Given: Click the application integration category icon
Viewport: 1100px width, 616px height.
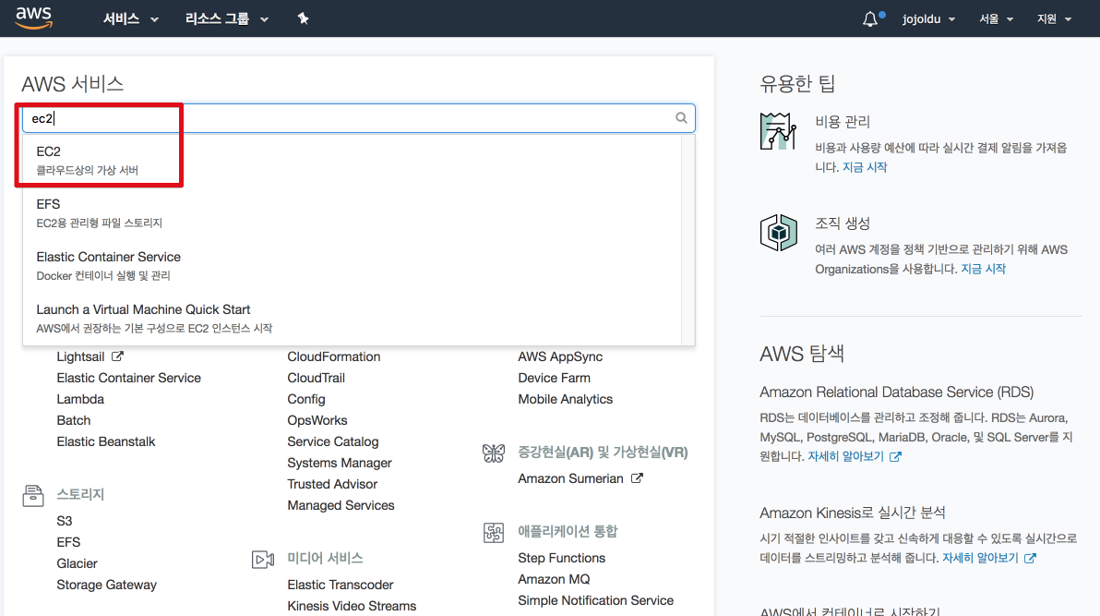Looking at the screenshot, I should pos(493,532).
